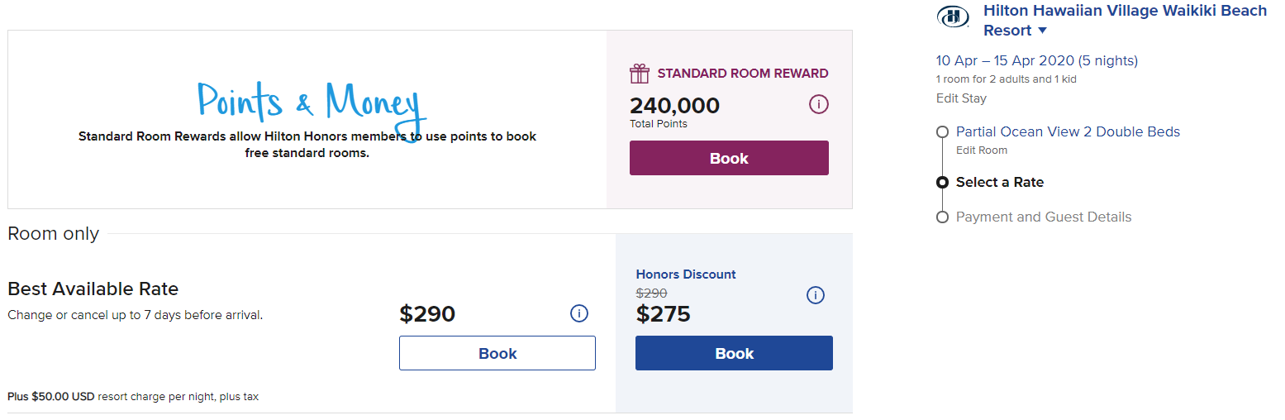Open info icon for Standard Room Reward points
The image size is (1285, 420).
818,105
